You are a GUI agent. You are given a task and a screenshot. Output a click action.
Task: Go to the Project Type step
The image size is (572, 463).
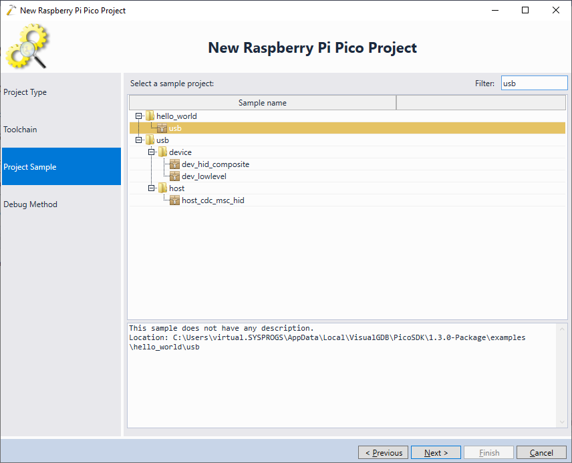(61, 92)
